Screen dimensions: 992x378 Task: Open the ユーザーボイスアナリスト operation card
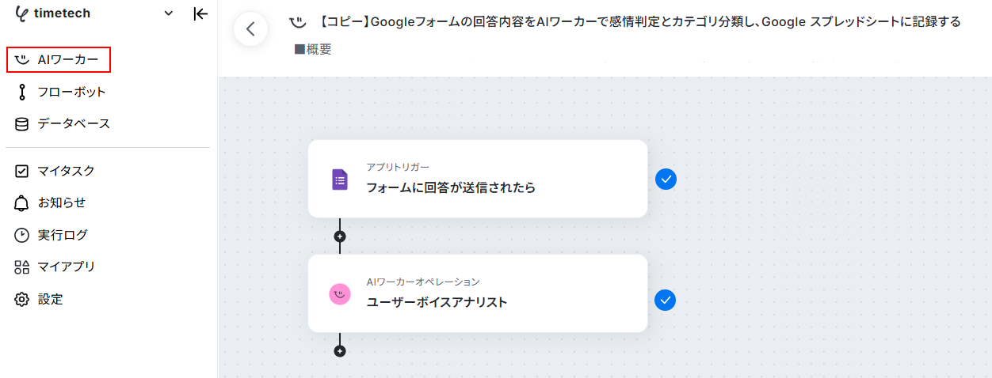coord(478,293)
